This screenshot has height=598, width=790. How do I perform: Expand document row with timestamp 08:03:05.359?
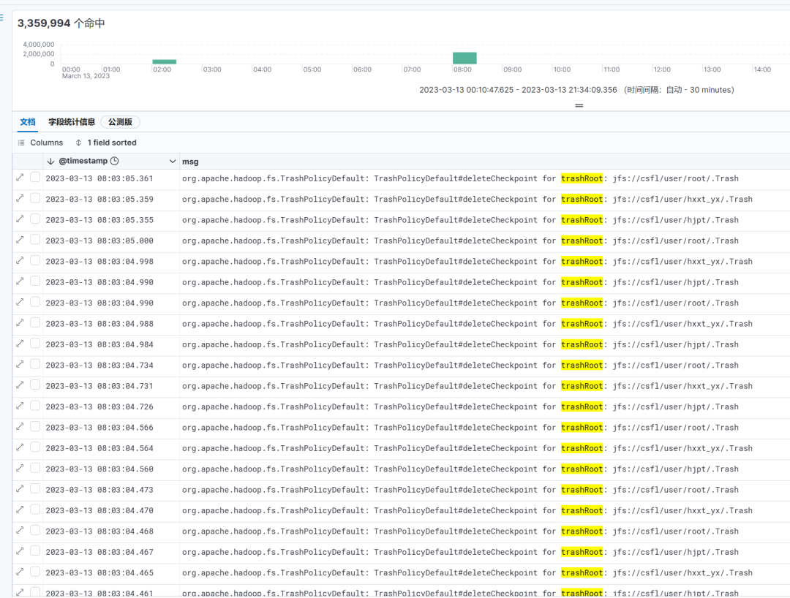point(20,198)
